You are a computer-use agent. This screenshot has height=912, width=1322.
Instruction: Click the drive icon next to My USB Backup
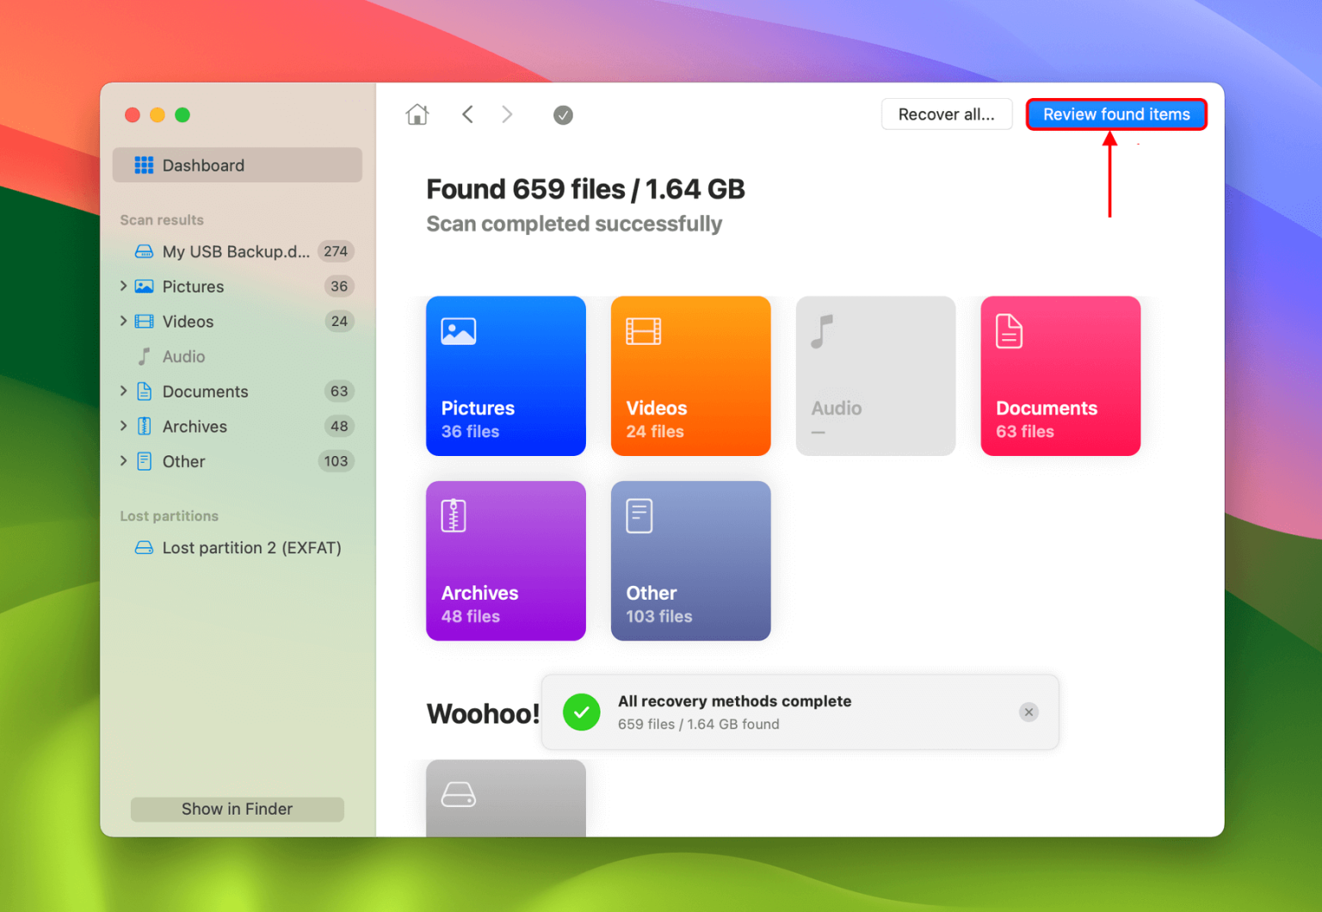pyautogui.click(x=143, y=251)
